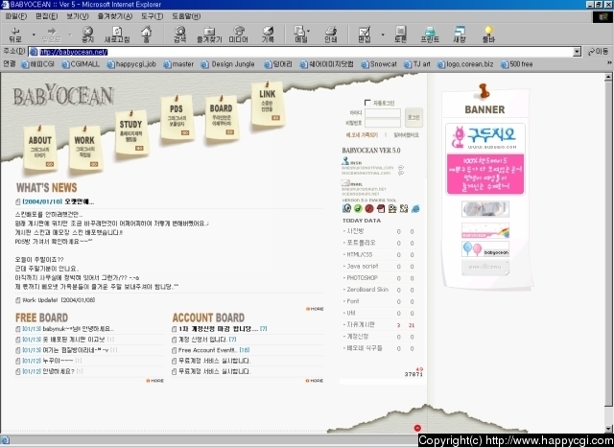Open the happycgi.job links bar shortcut
Image resolution: width=614 pixels, height=447 pixels.
131,64
